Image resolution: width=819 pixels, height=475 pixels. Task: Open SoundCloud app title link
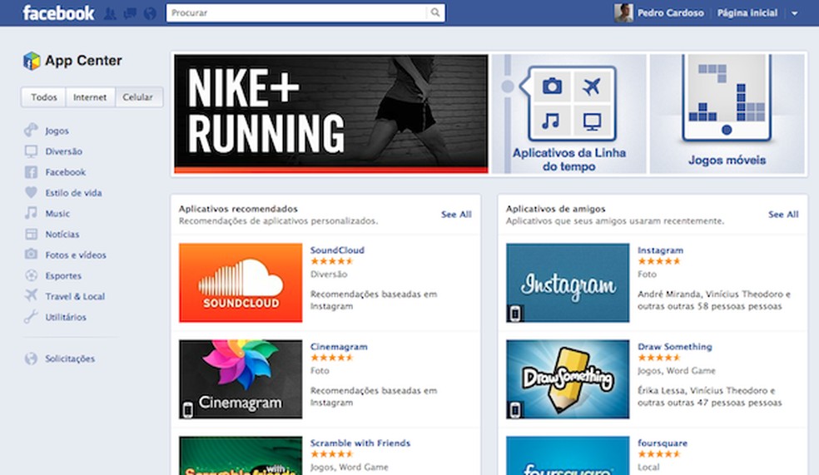(337, 250)
